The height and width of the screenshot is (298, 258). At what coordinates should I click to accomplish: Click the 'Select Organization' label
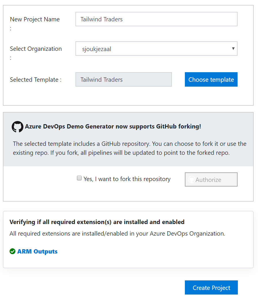pyautogui.click(x=36, y=49)
